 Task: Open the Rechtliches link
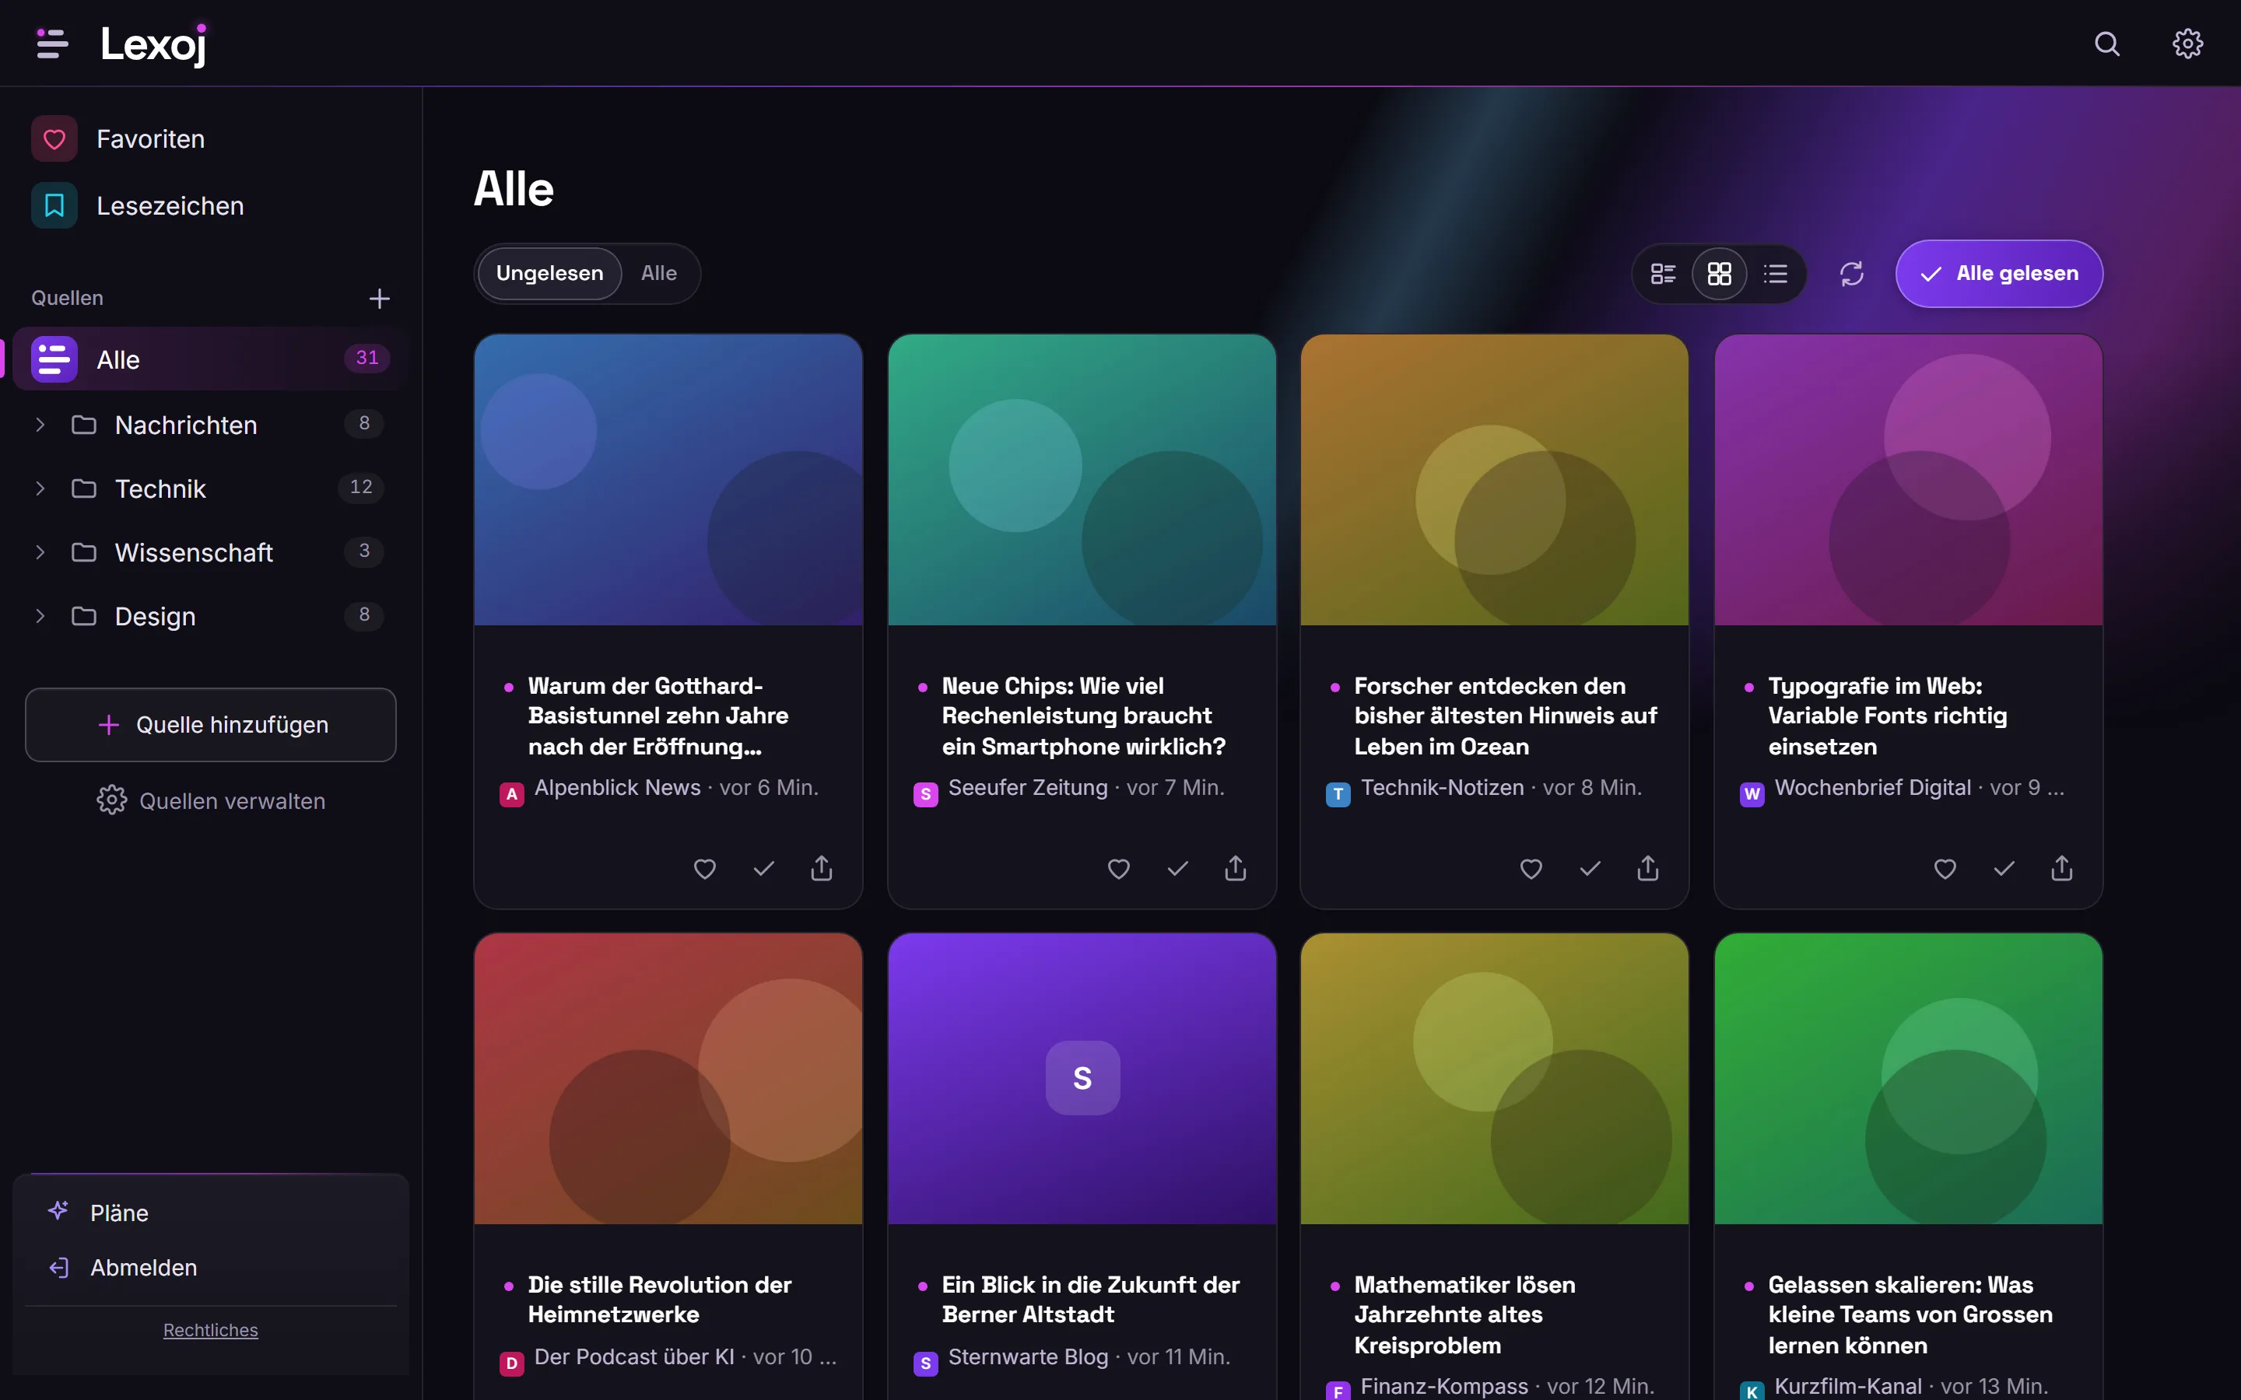point(210,1330)
